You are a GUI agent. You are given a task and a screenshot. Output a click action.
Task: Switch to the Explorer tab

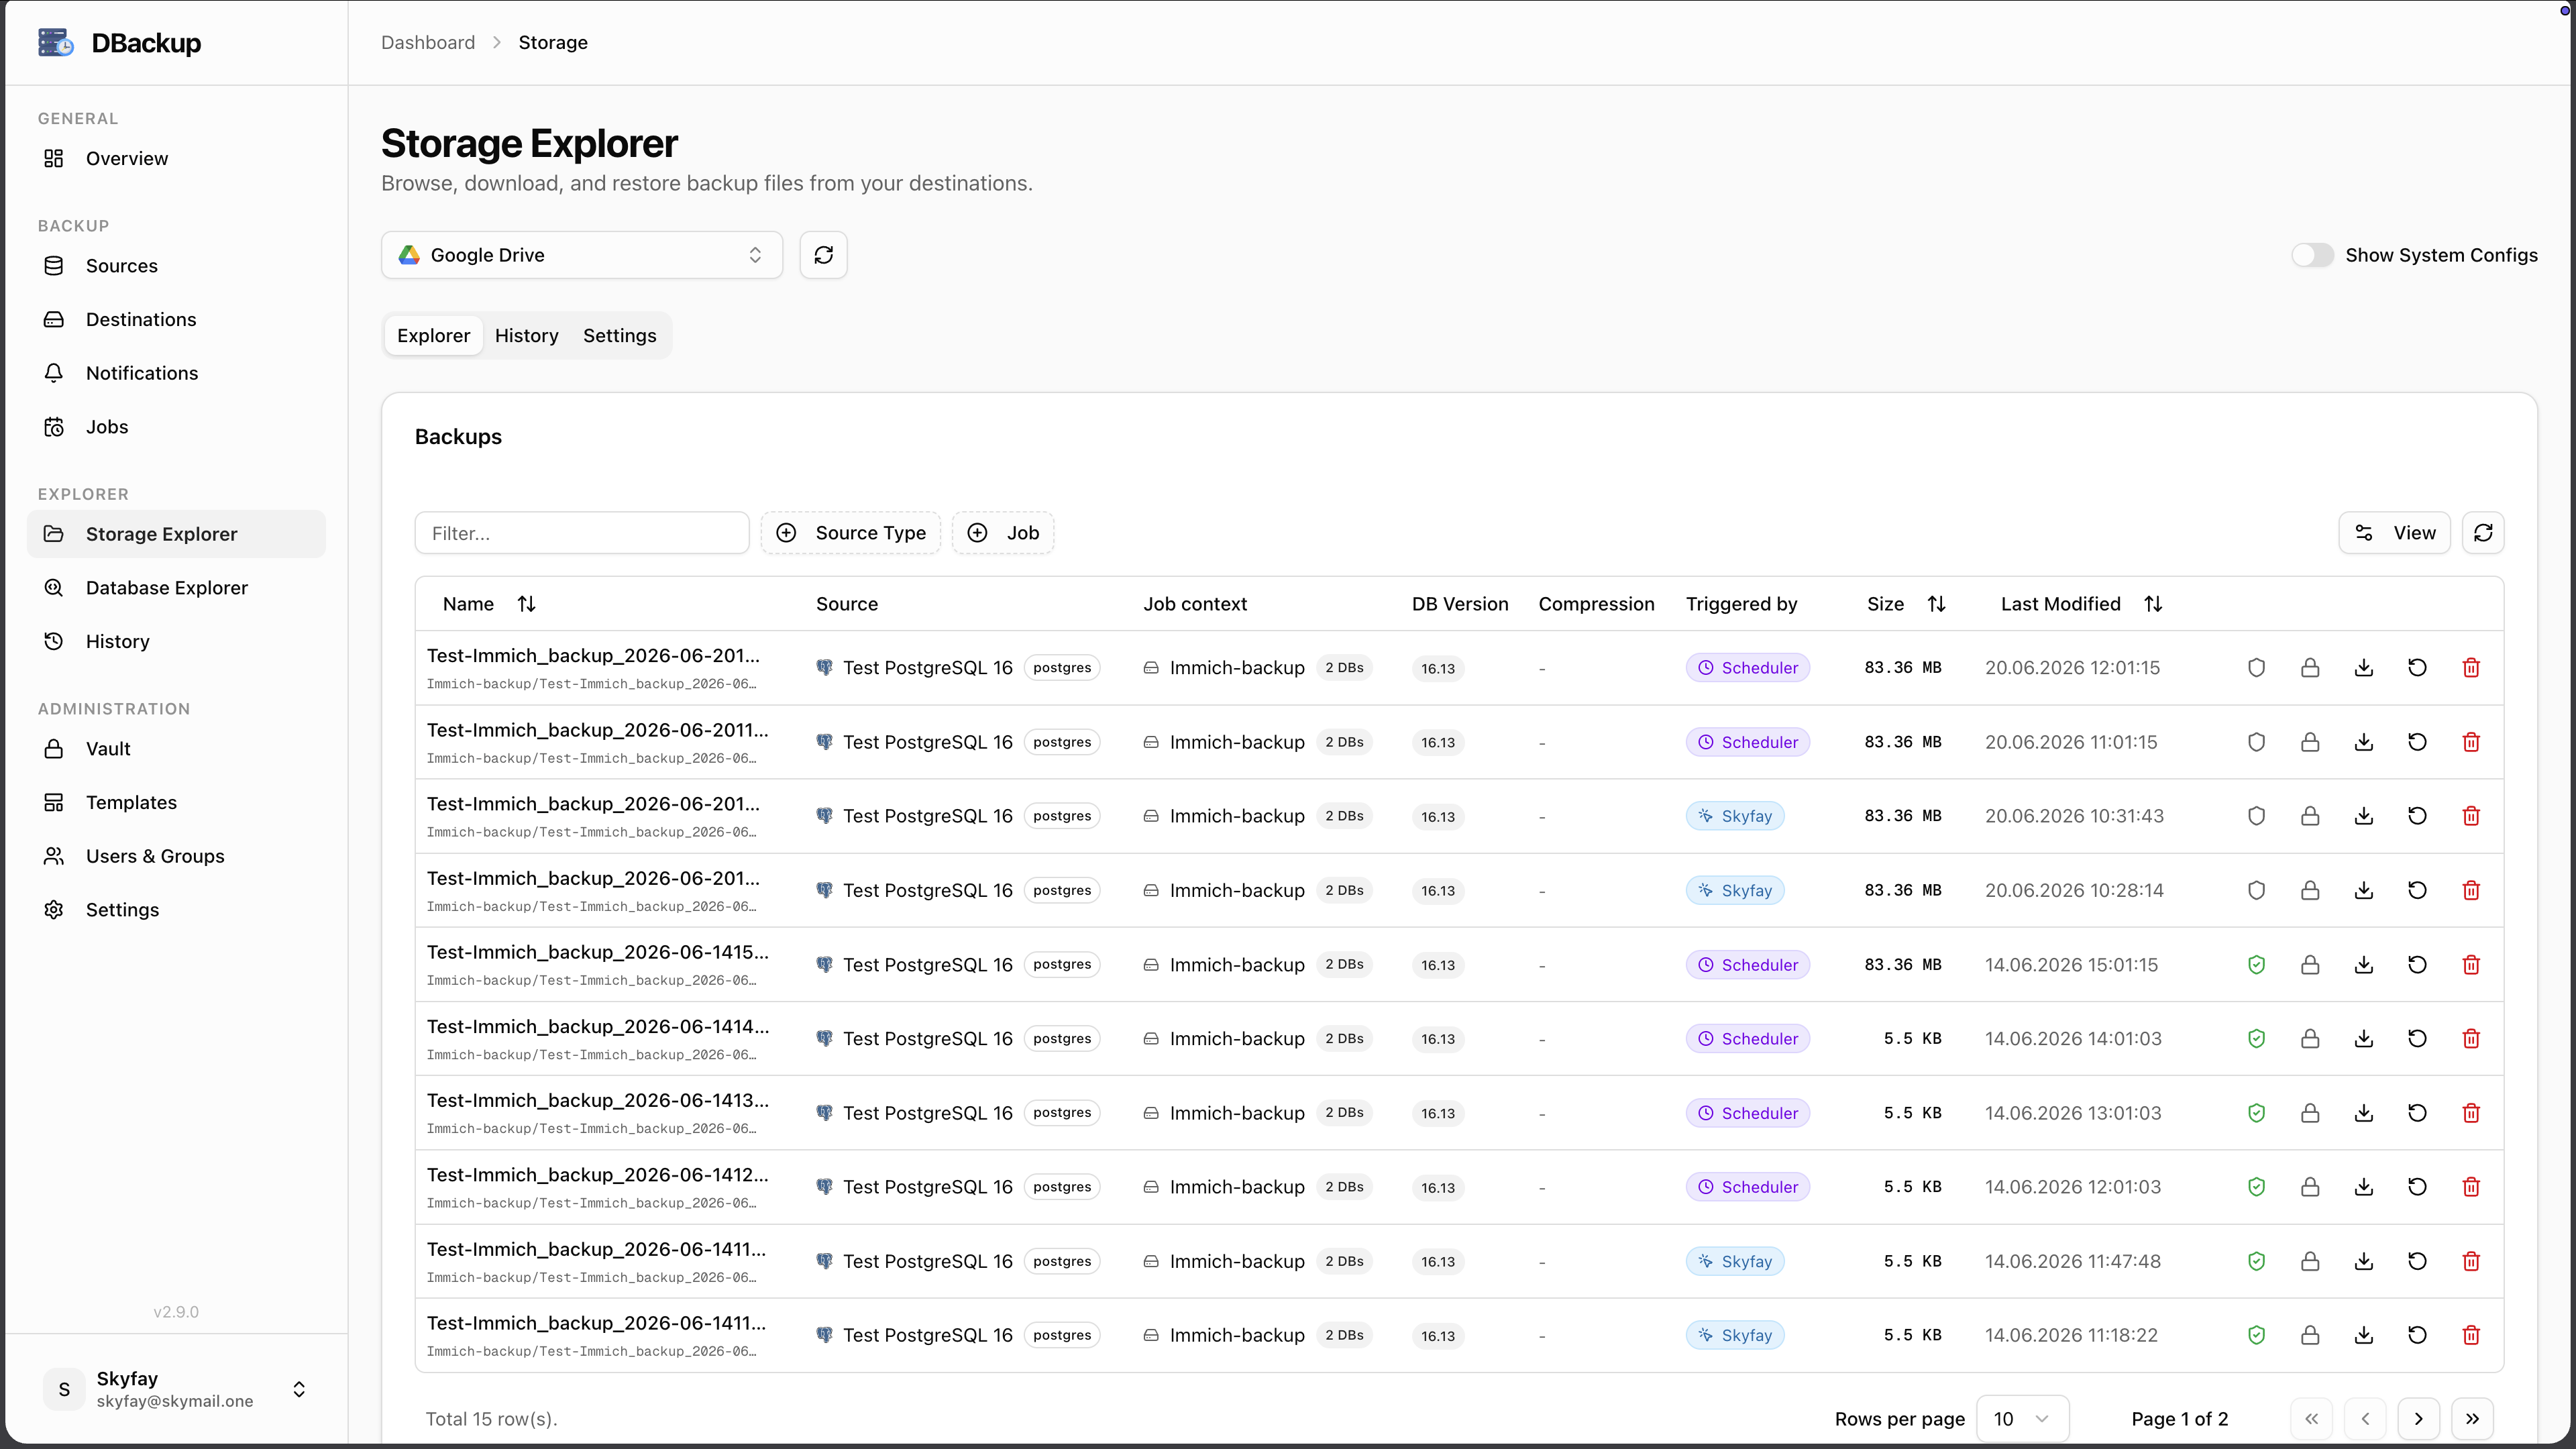(433, 336)
